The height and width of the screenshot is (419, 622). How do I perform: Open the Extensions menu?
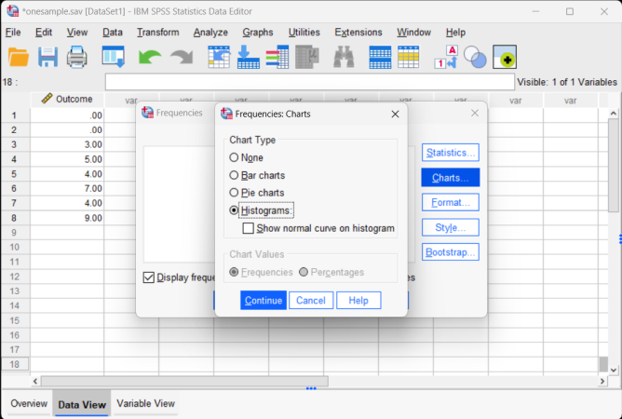point(358,33)
